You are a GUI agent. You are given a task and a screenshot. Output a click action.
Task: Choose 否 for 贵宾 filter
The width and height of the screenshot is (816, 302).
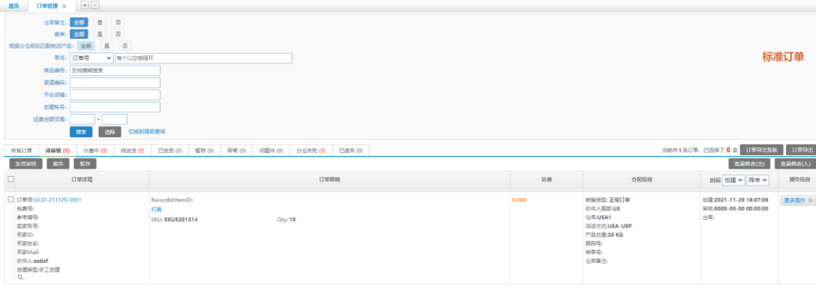[118, 34]
